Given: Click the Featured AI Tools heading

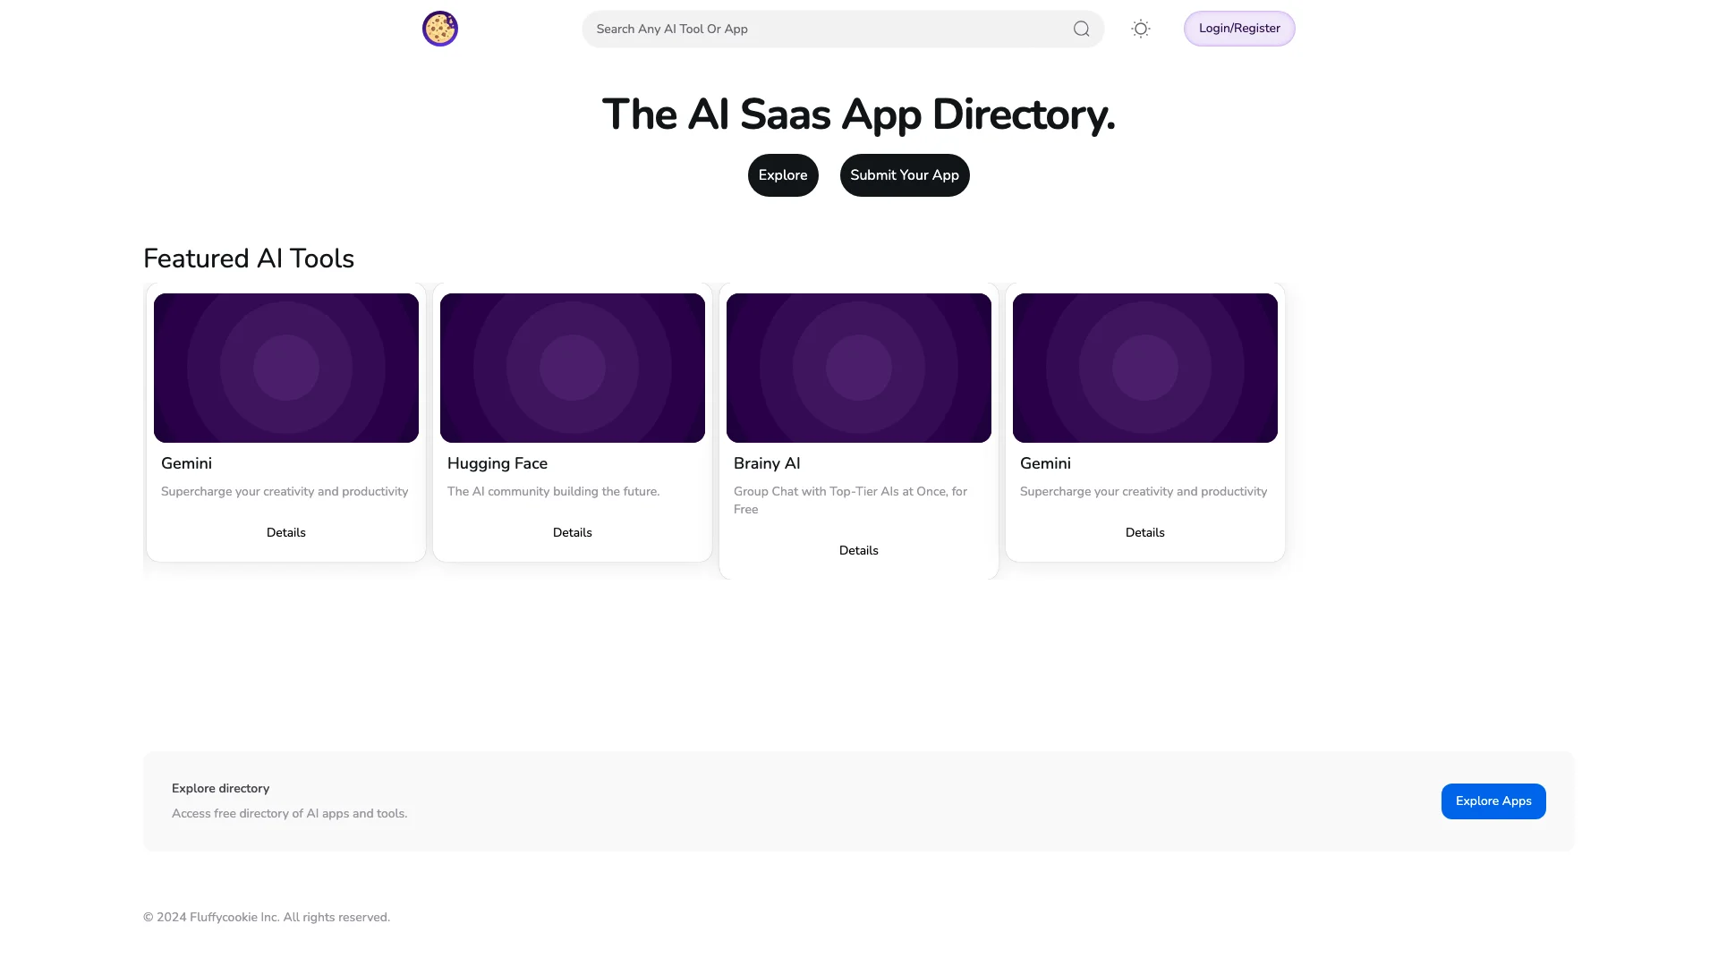Looking at the screenshot, I should (x=249, y=258).
